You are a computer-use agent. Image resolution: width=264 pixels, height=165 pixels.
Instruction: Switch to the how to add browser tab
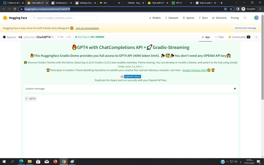pos(206,3)
